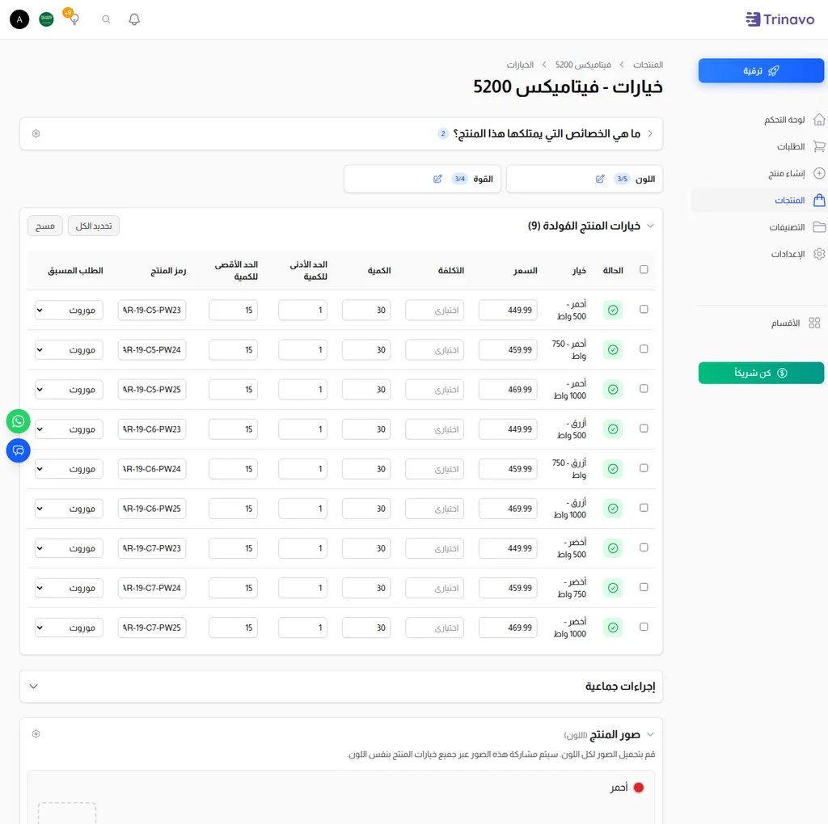Toggle status icon for AR-19-C5-PW24 row

[613, 349]
